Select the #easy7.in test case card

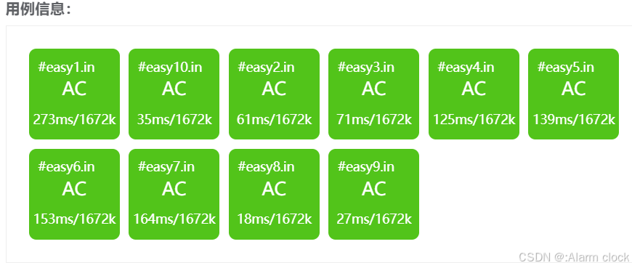pyautogui.click(x=174, y=194)
